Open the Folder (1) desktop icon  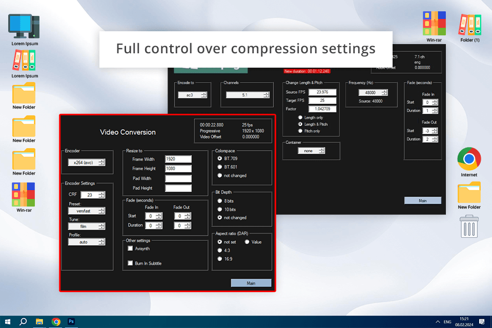pos(470,28)
